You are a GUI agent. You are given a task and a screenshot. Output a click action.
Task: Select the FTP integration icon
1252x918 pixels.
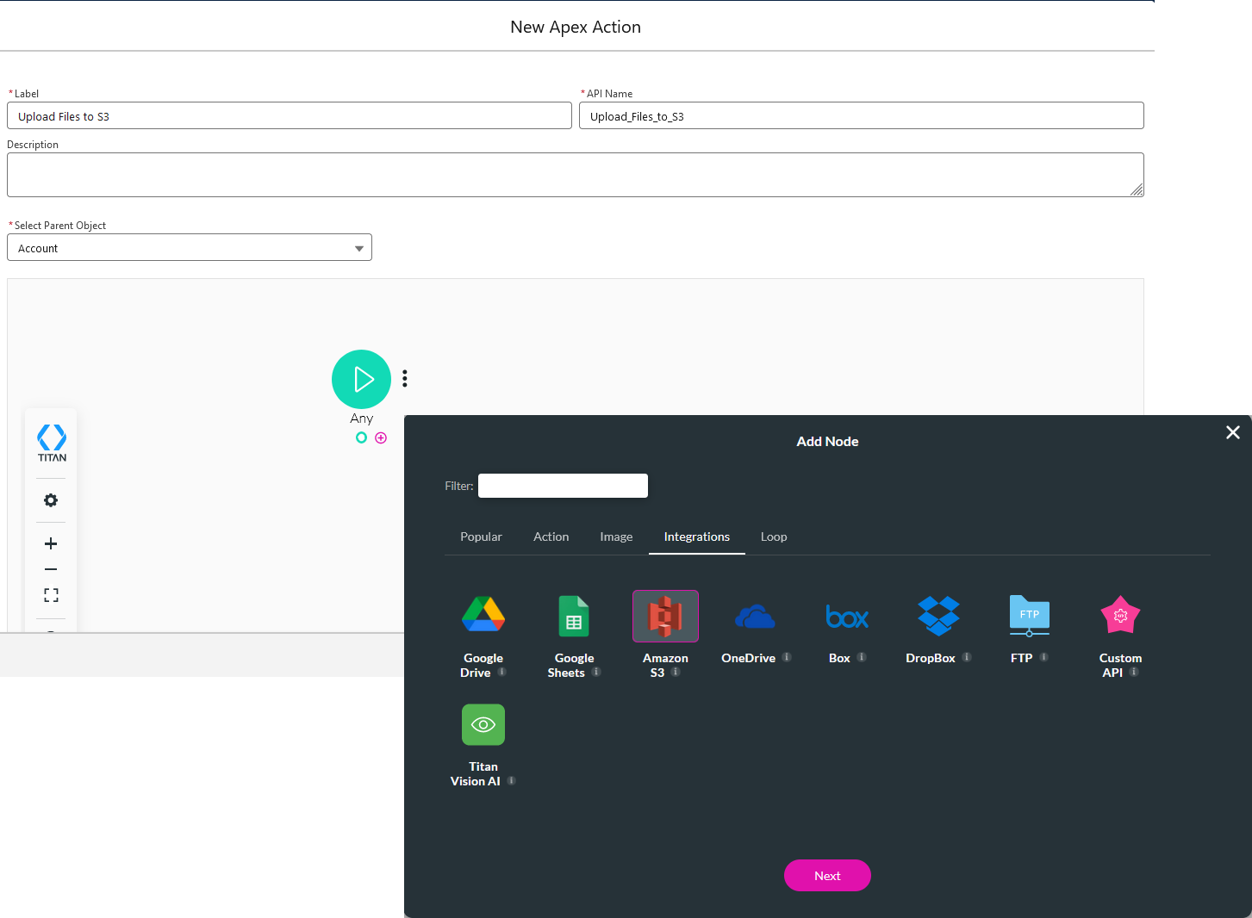(x=1030, y=616)
